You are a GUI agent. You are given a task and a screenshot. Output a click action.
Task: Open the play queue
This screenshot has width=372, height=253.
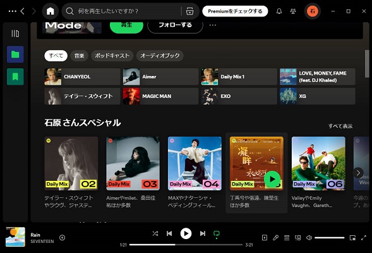(x=287, y=238)
